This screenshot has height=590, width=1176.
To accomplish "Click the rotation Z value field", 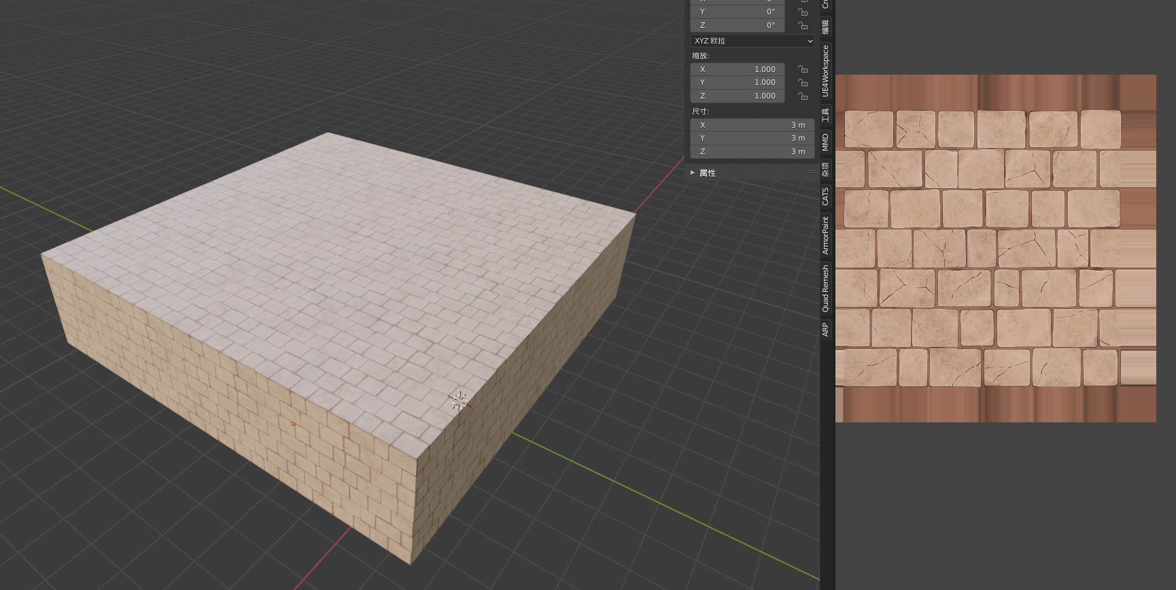I will pyautogui.click(x=738, y=25).
